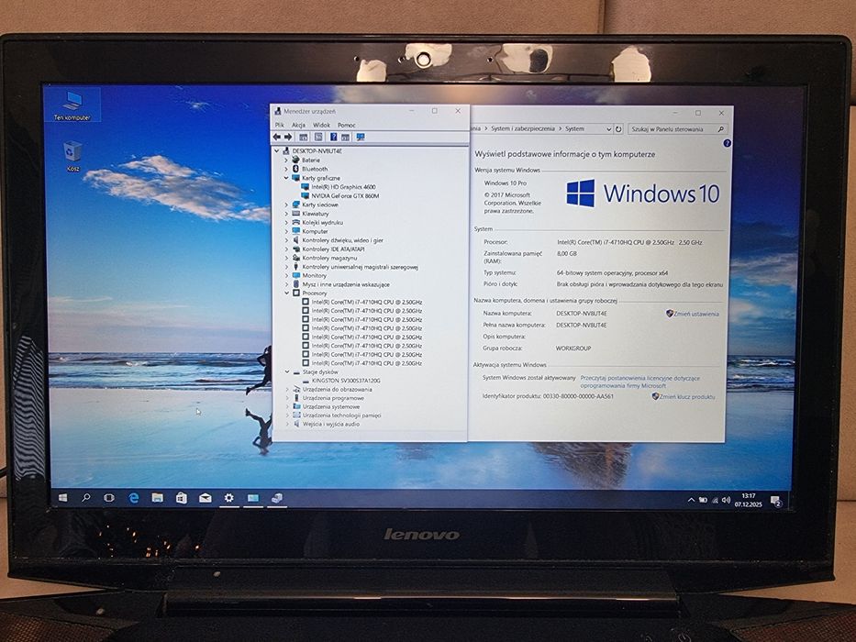This screenshot has height=642, width=856.
Task: Select Kontrolery uniwersalnej magistrali szeregowej
Action: (x=361, y=267)
